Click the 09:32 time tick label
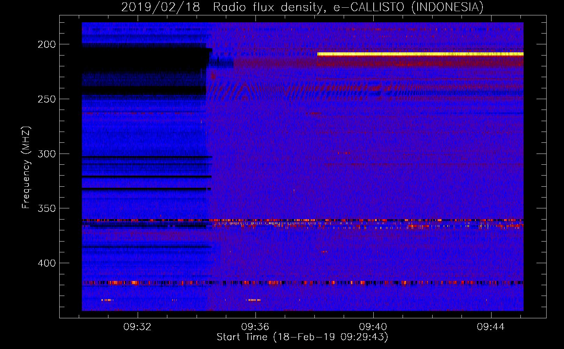Viewport: 564px width, 349px height. [137, 327]
